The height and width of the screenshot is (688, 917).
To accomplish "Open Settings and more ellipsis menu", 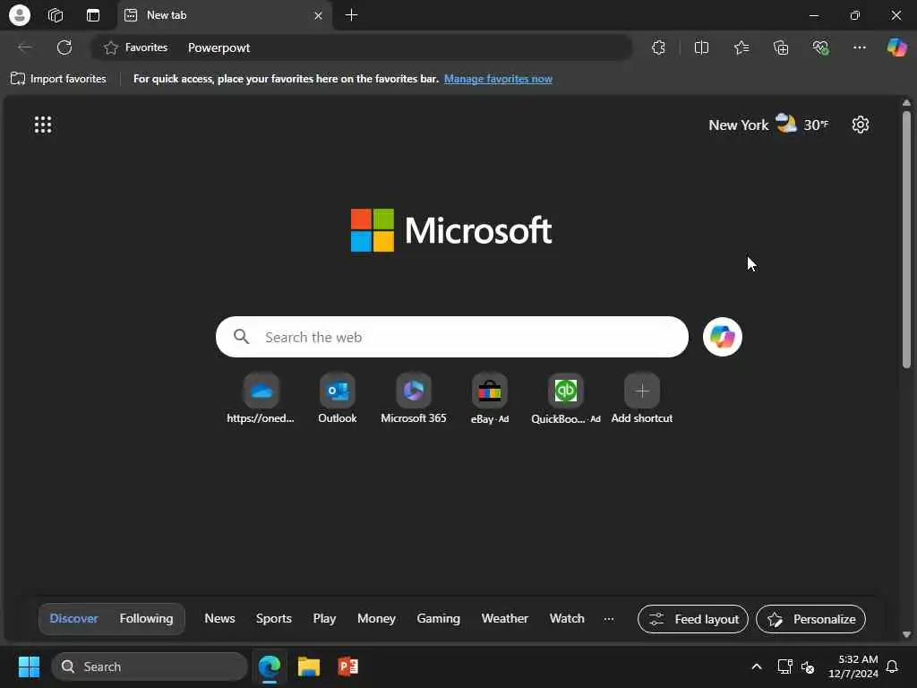I will pyautogui.click(x=859, y=47).
